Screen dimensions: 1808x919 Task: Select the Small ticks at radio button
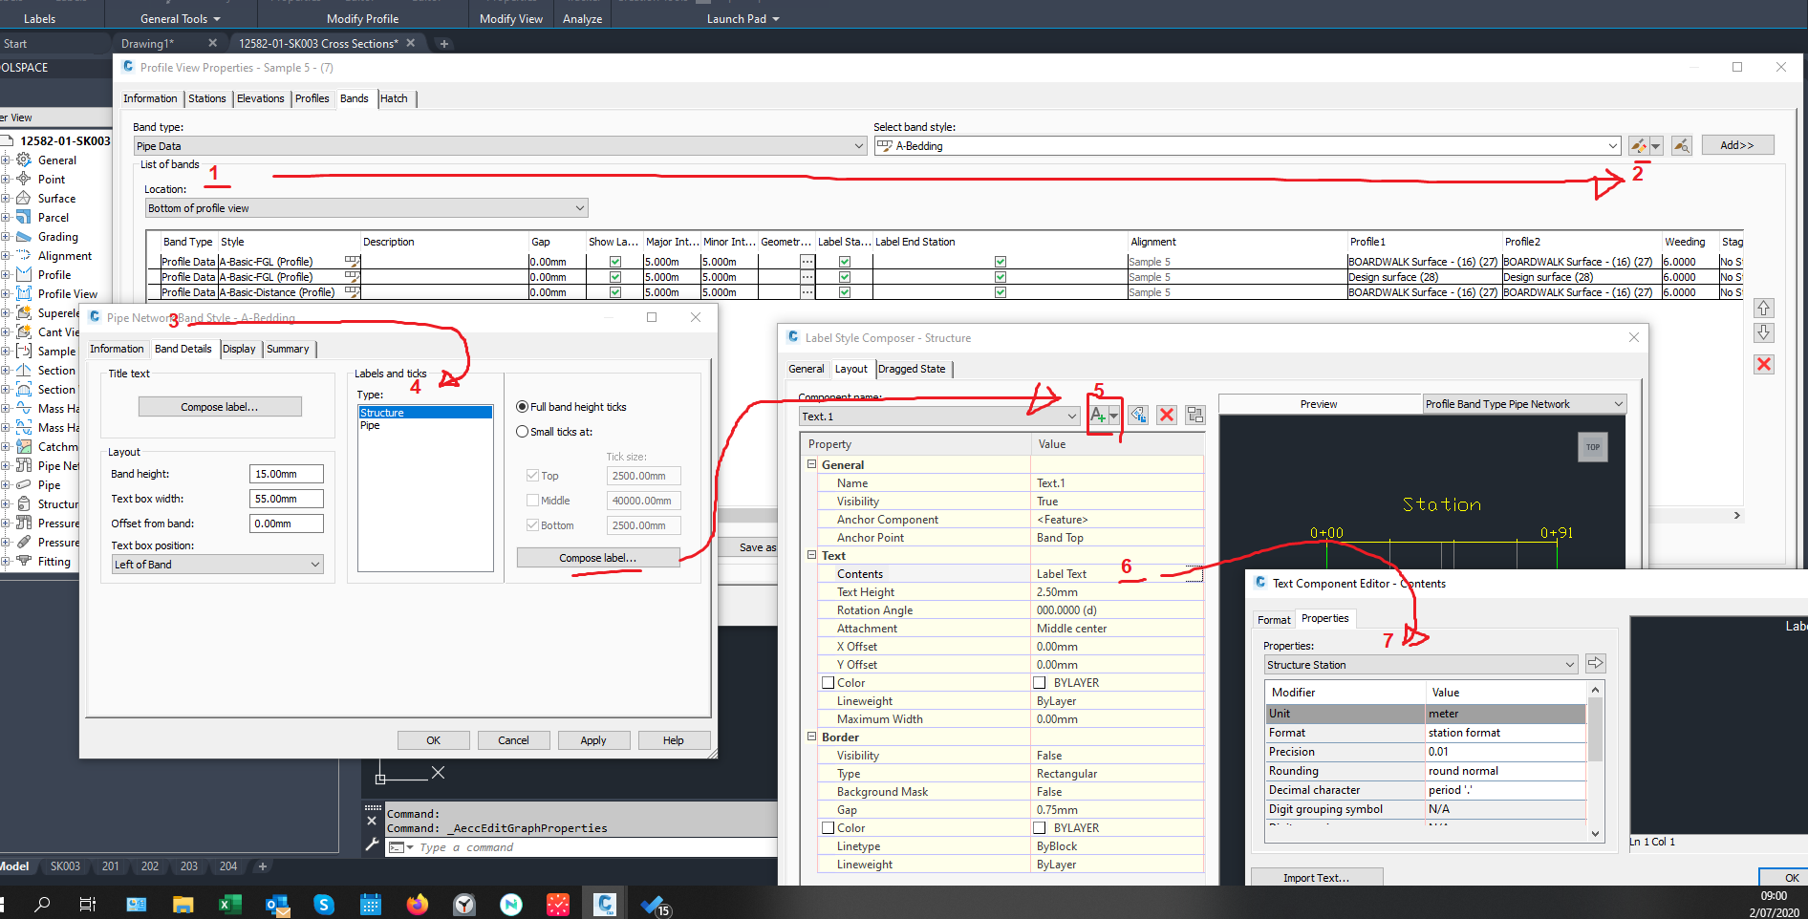pyautogui.click(x=522, y=431)
